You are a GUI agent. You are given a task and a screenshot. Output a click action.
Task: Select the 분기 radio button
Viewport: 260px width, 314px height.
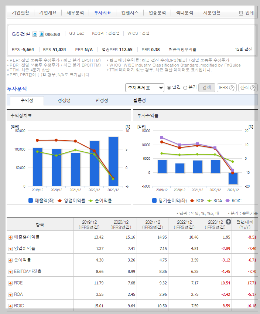click(185, 88)
